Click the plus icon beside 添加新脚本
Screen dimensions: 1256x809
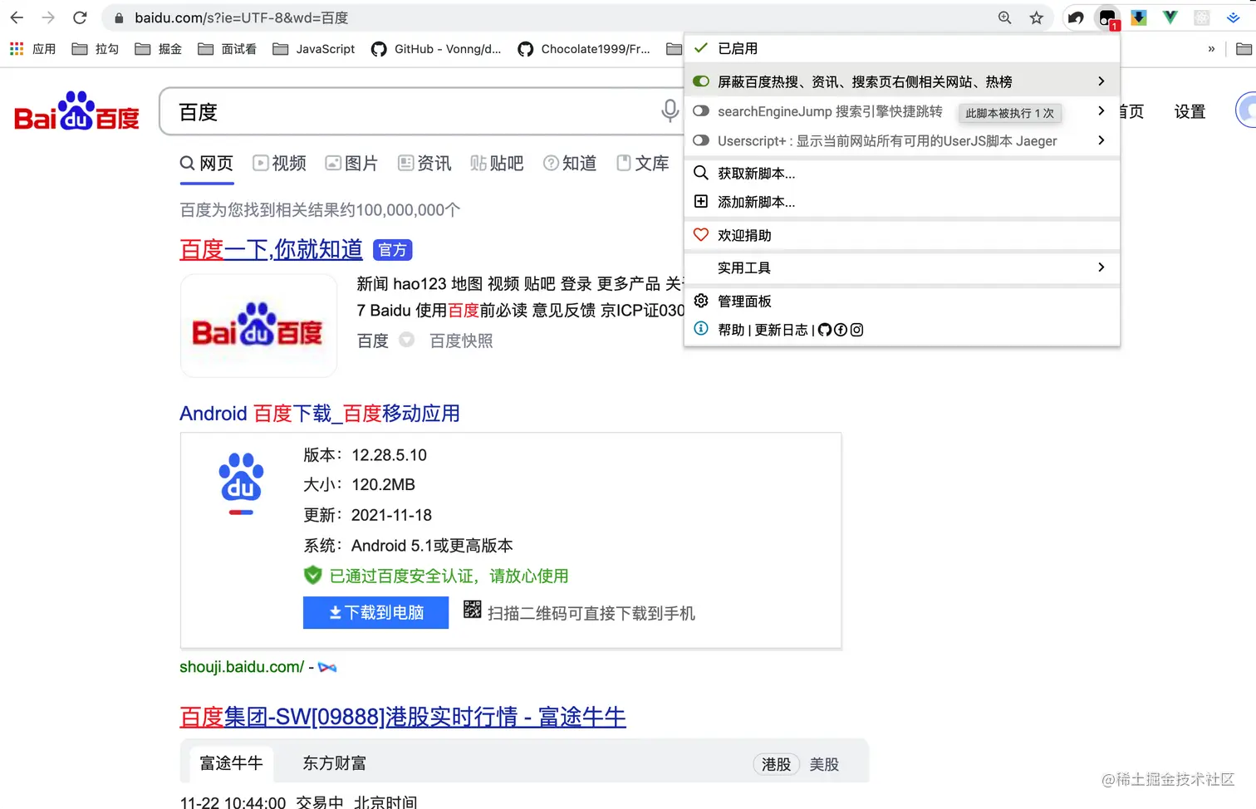point(701,202)
